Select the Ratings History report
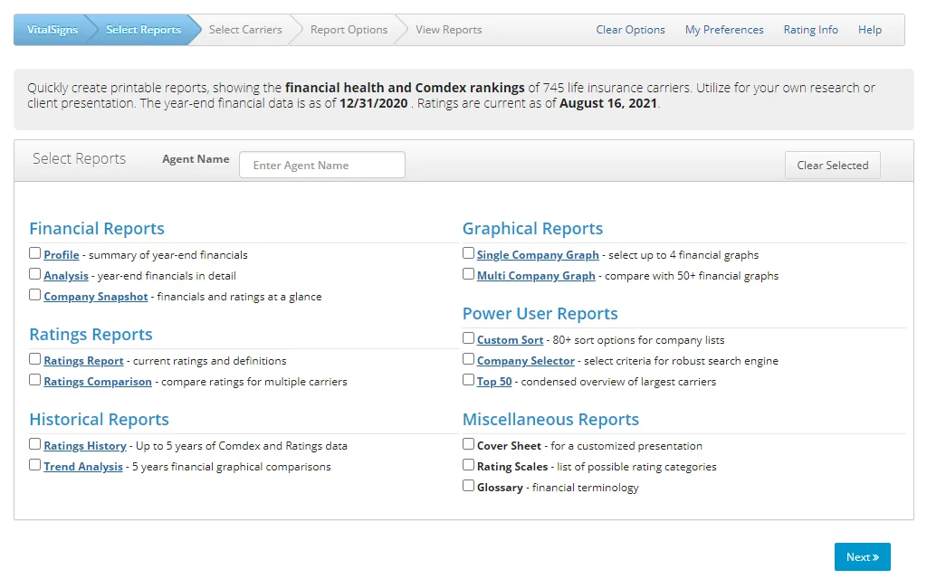Image resolution: width=927 pixels, height=579 pixels. 34,445
